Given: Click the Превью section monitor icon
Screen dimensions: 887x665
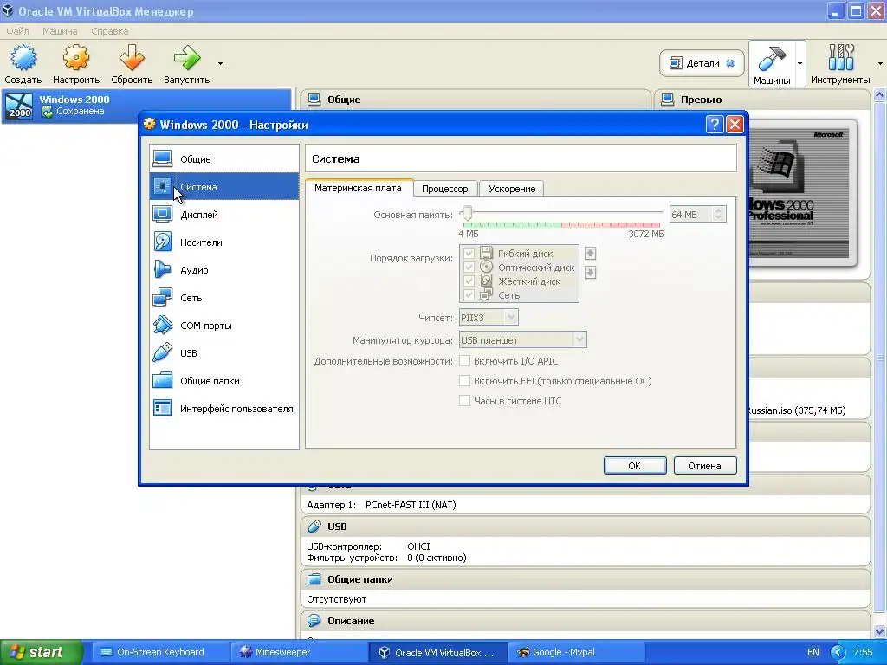Looking at the screenshot, I should point(668,100).
